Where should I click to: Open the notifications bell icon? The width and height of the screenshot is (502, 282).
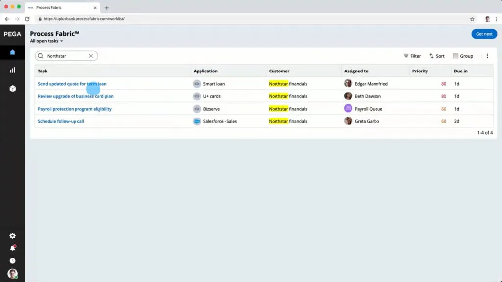(12, 248)
